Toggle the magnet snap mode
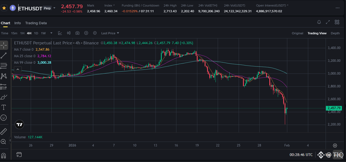The width and height of the screenshot is (346, 162). (x=4, y=155)
